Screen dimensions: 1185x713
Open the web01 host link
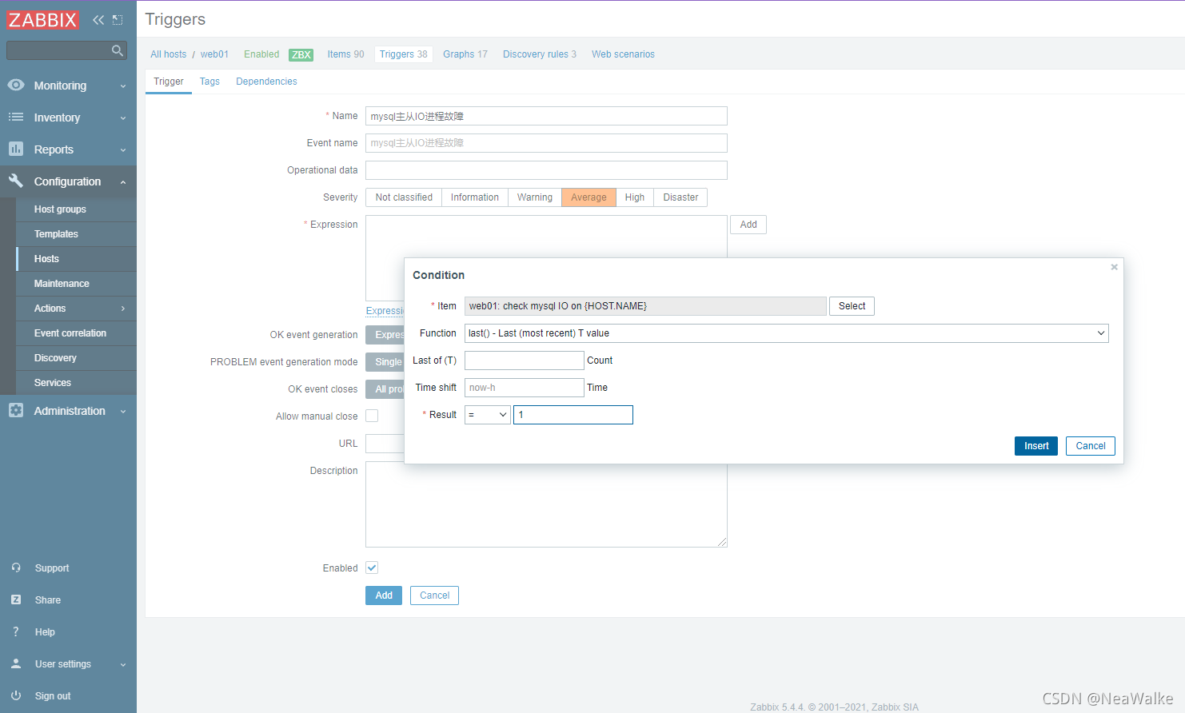(214, 54)
